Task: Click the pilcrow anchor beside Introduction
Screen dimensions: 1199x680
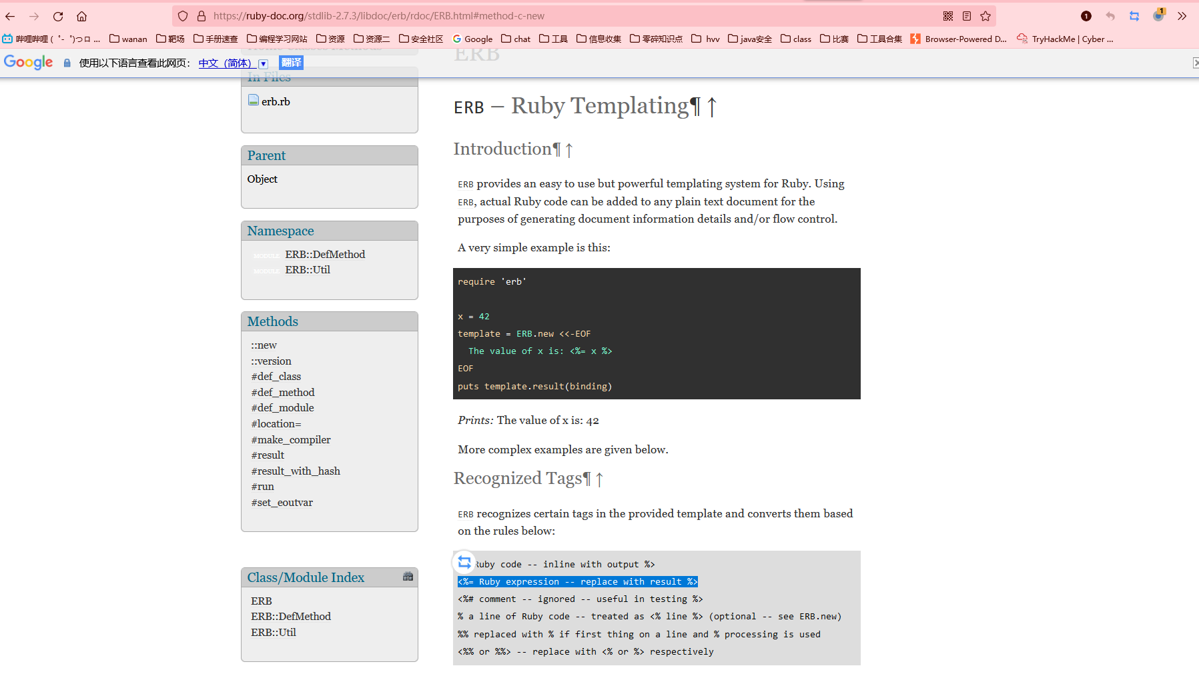Action: click(556, 149)
